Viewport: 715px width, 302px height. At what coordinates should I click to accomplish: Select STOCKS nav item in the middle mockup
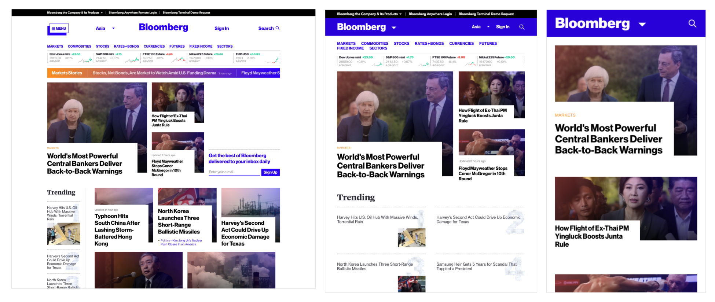tap(401, 44)
